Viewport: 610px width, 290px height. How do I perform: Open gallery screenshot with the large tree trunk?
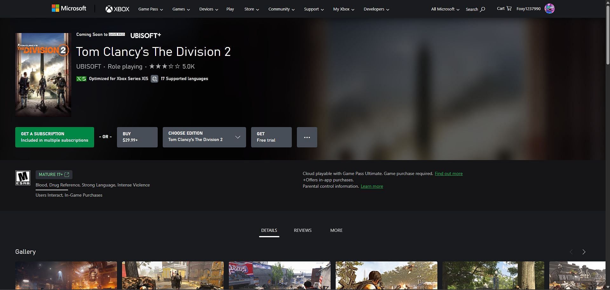(x=493, y=275)
